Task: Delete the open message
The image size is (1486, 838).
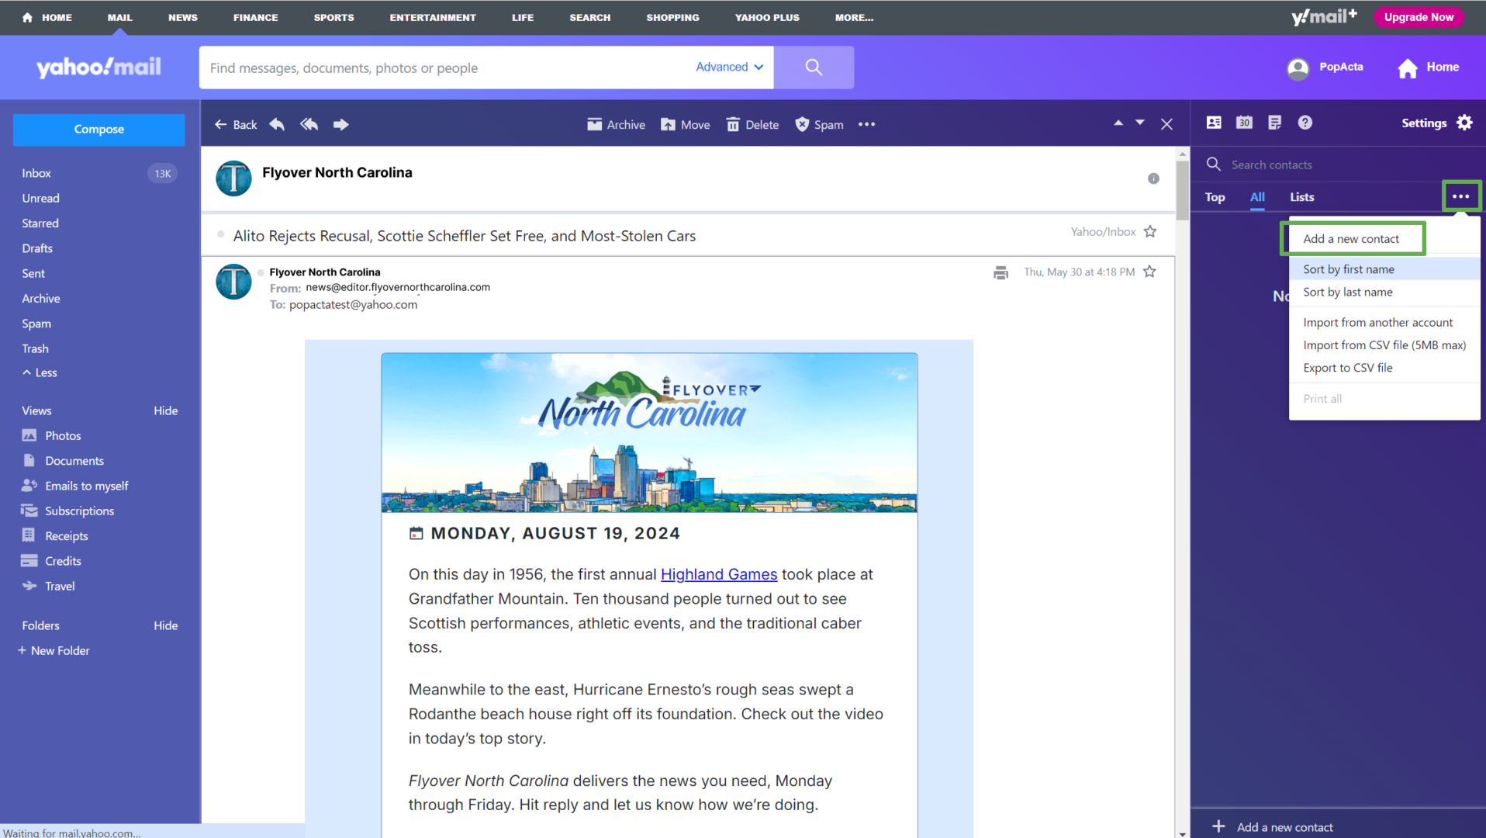Action: pyautogui.click(x=752, y=124)
